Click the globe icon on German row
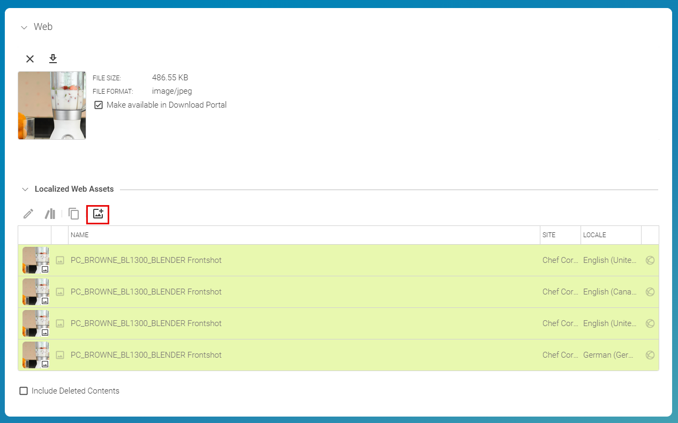This screenshot has width=678, height=423. click(x=650, y=355)
